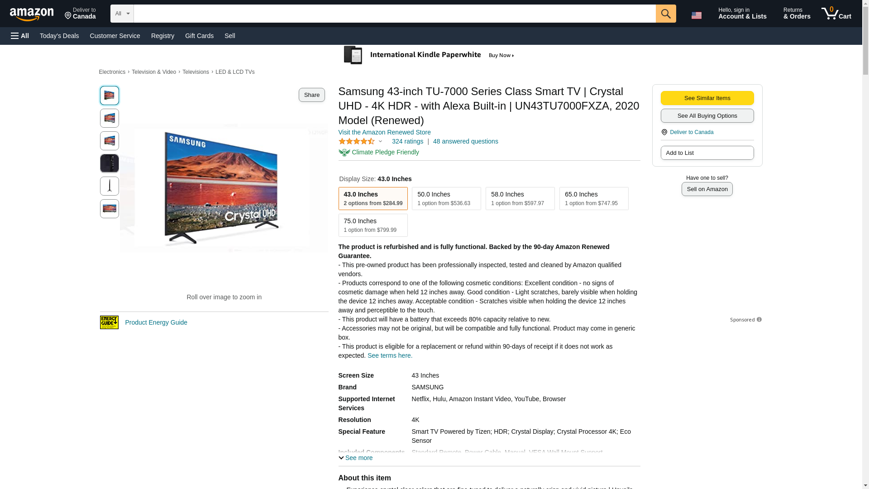
Task: Select the 65.0 Inches display size
Action: tap(593, 198)
